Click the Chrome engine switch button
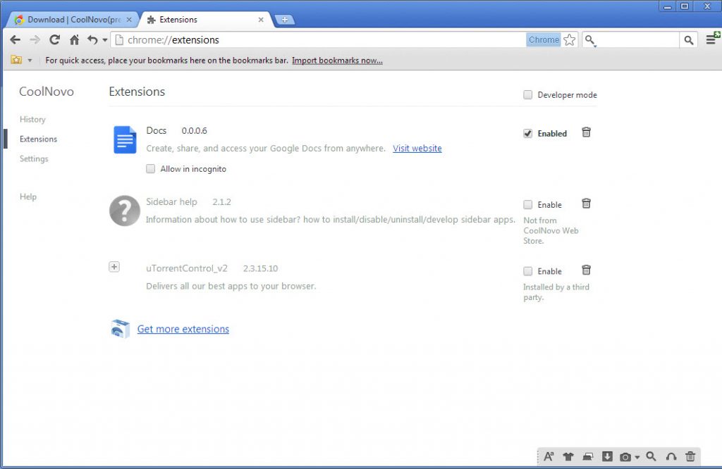Image resolution: width=722 pixels, height=469 pixels. click(x=544, y=40)
